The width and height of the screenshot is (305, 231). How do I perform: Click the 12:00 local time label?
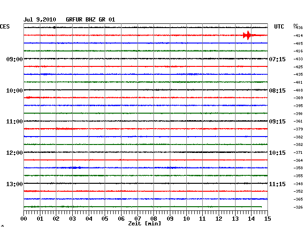coord(15,153)
